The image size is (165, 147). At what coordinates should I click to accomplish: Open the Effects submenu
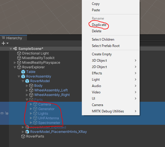[111, 73]
